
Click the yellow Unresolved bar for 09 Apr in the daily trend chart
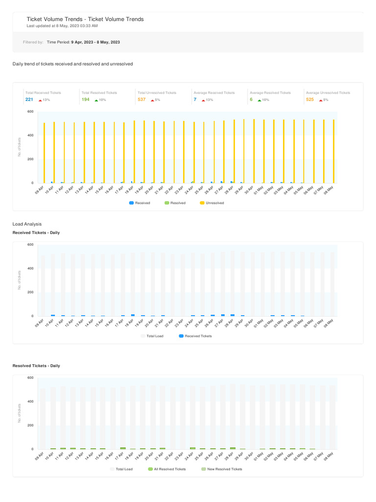pos(45,153)
